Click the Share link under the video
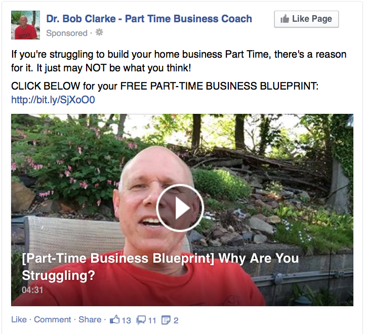The height and width of the screenshot is (334, 365). click(x=90, y=319)
